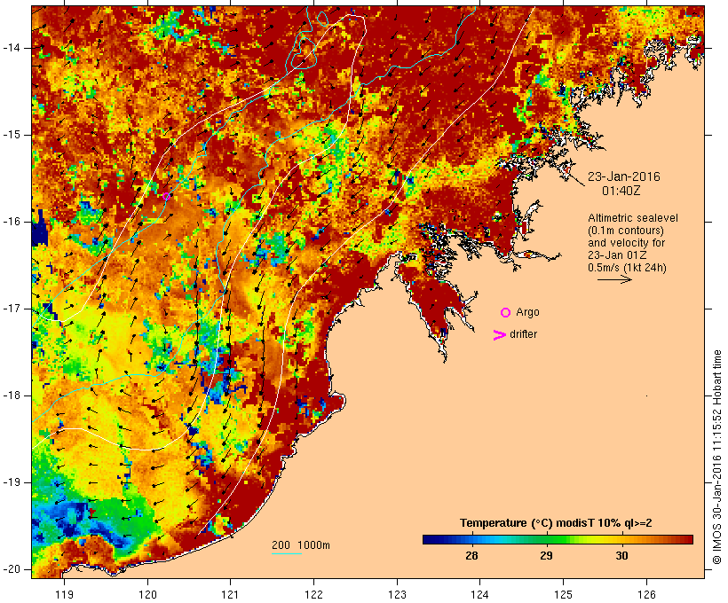Image resolution: width=728 pixels, height=603 pixels.
Task: Click the latitude label '-20'
Action: 12,569
